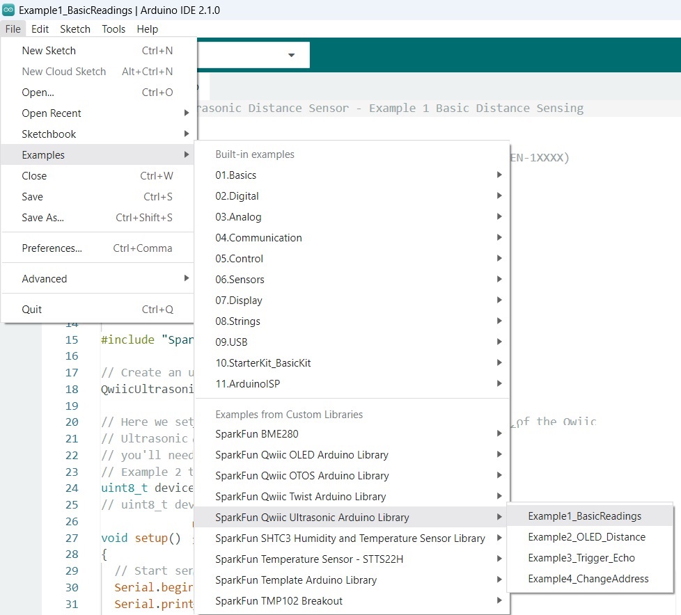The height and width of the screenshot is (615, 681).
Task: Open the Tools menu
Action: (113, 29)
